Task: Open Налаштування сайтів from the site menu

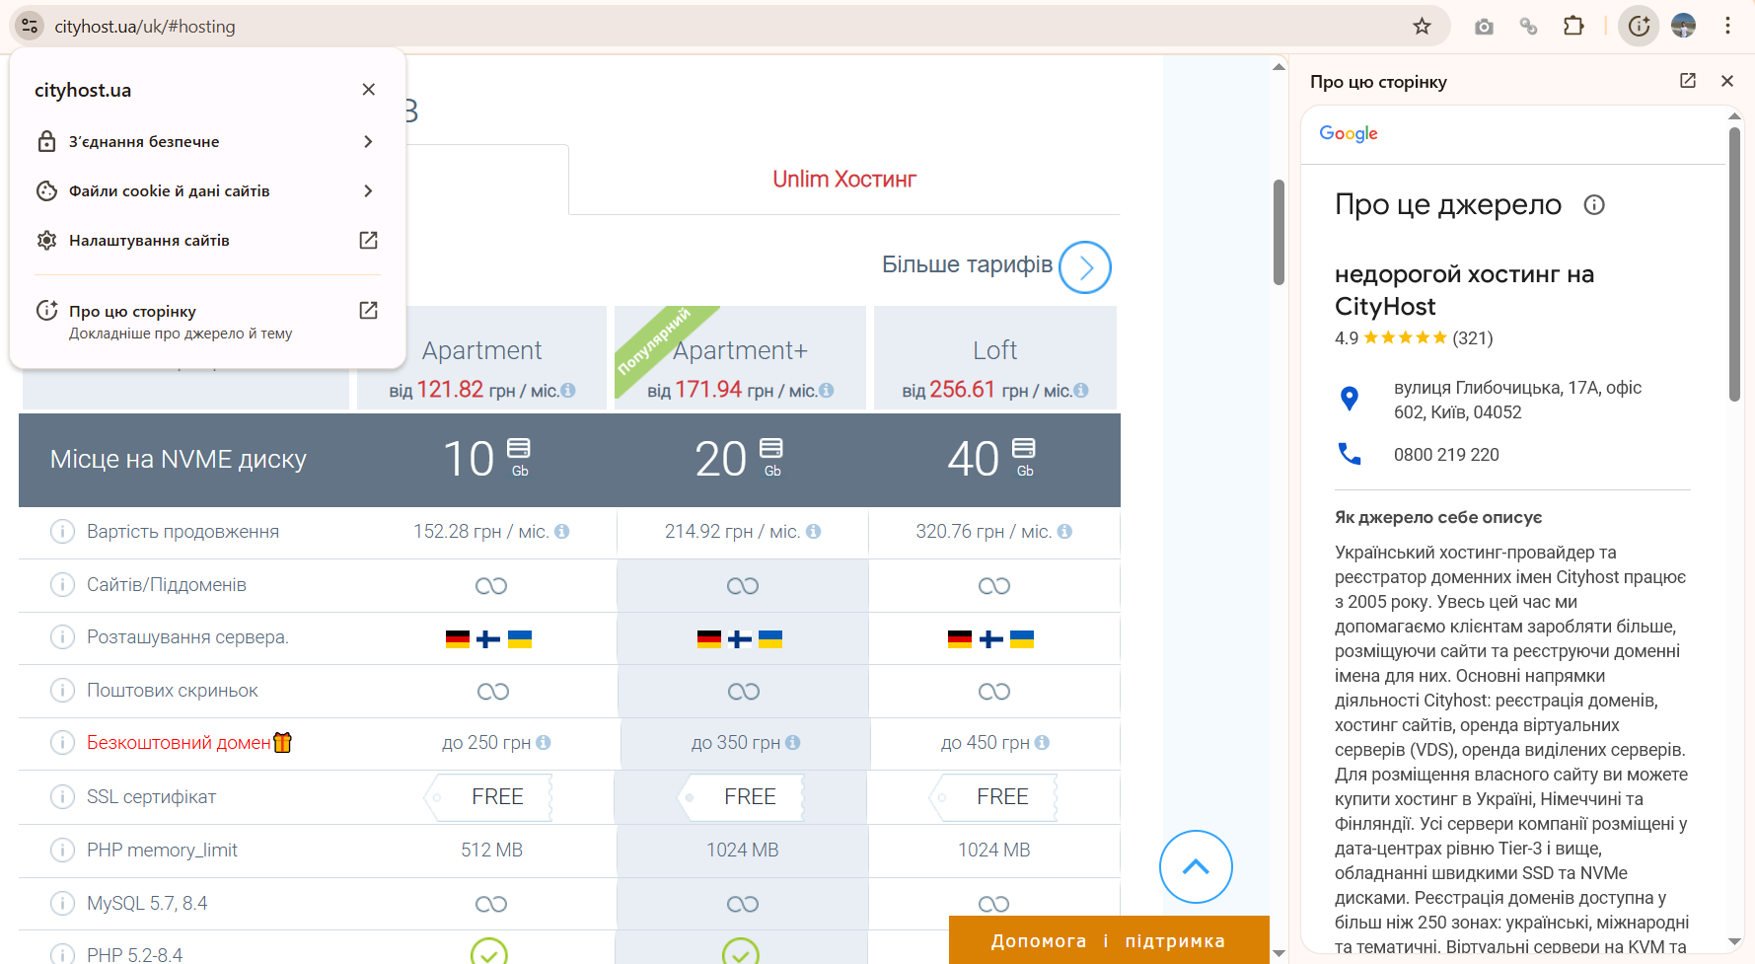Action: (x=148, y=240)
